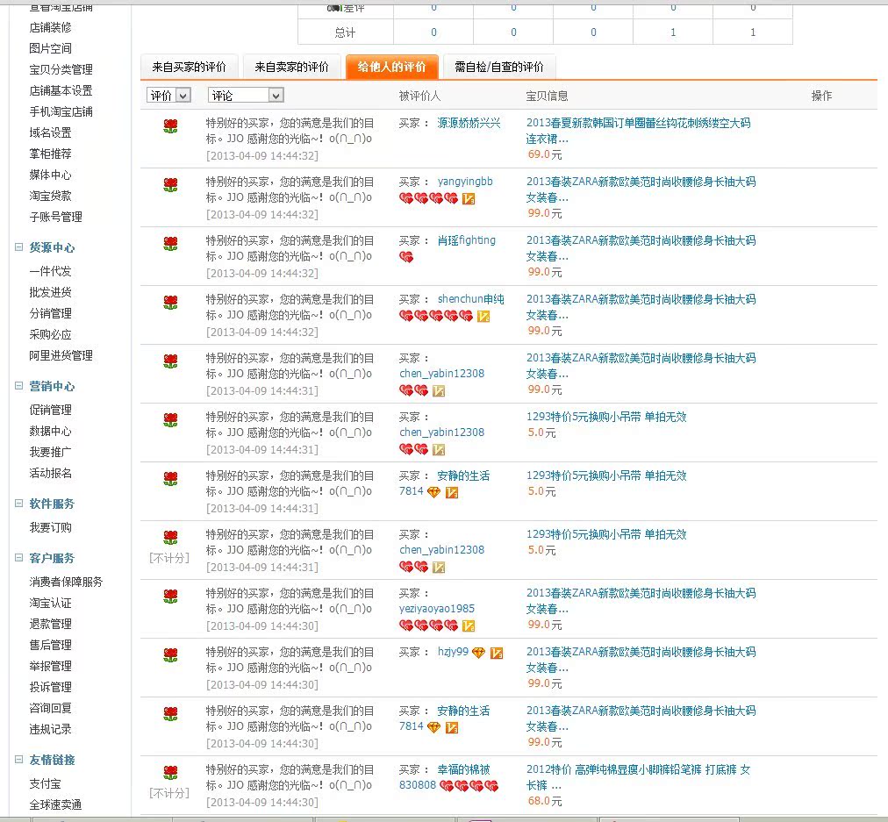Click the red flower icon in yeziyaoyao1985 row

point(170,597)
